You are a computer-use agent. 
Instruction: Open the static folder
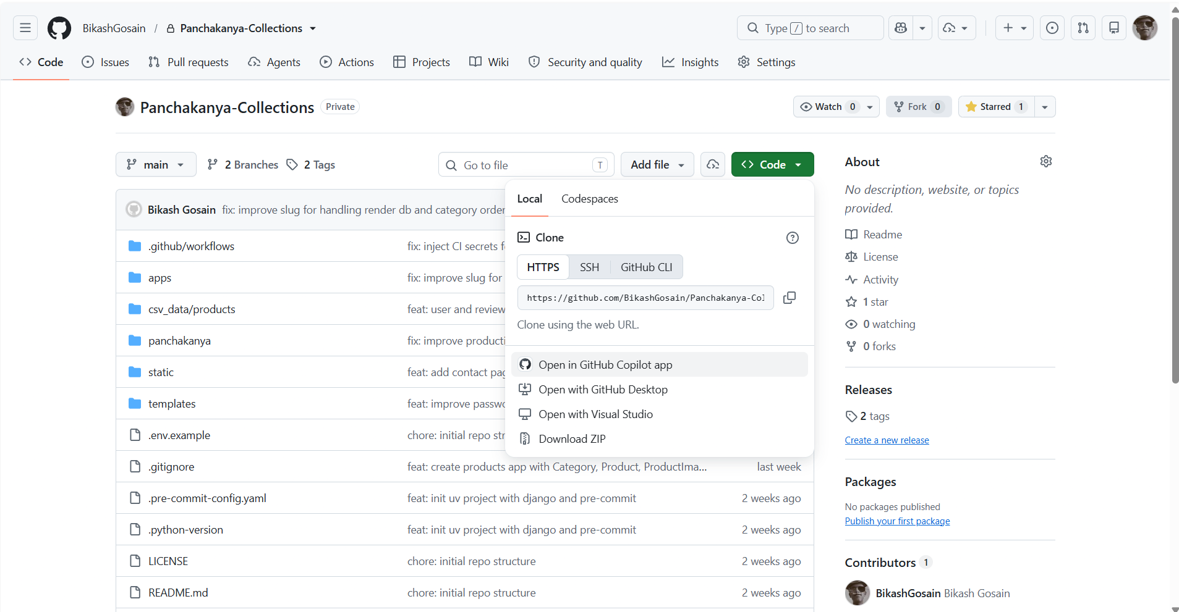161,372
